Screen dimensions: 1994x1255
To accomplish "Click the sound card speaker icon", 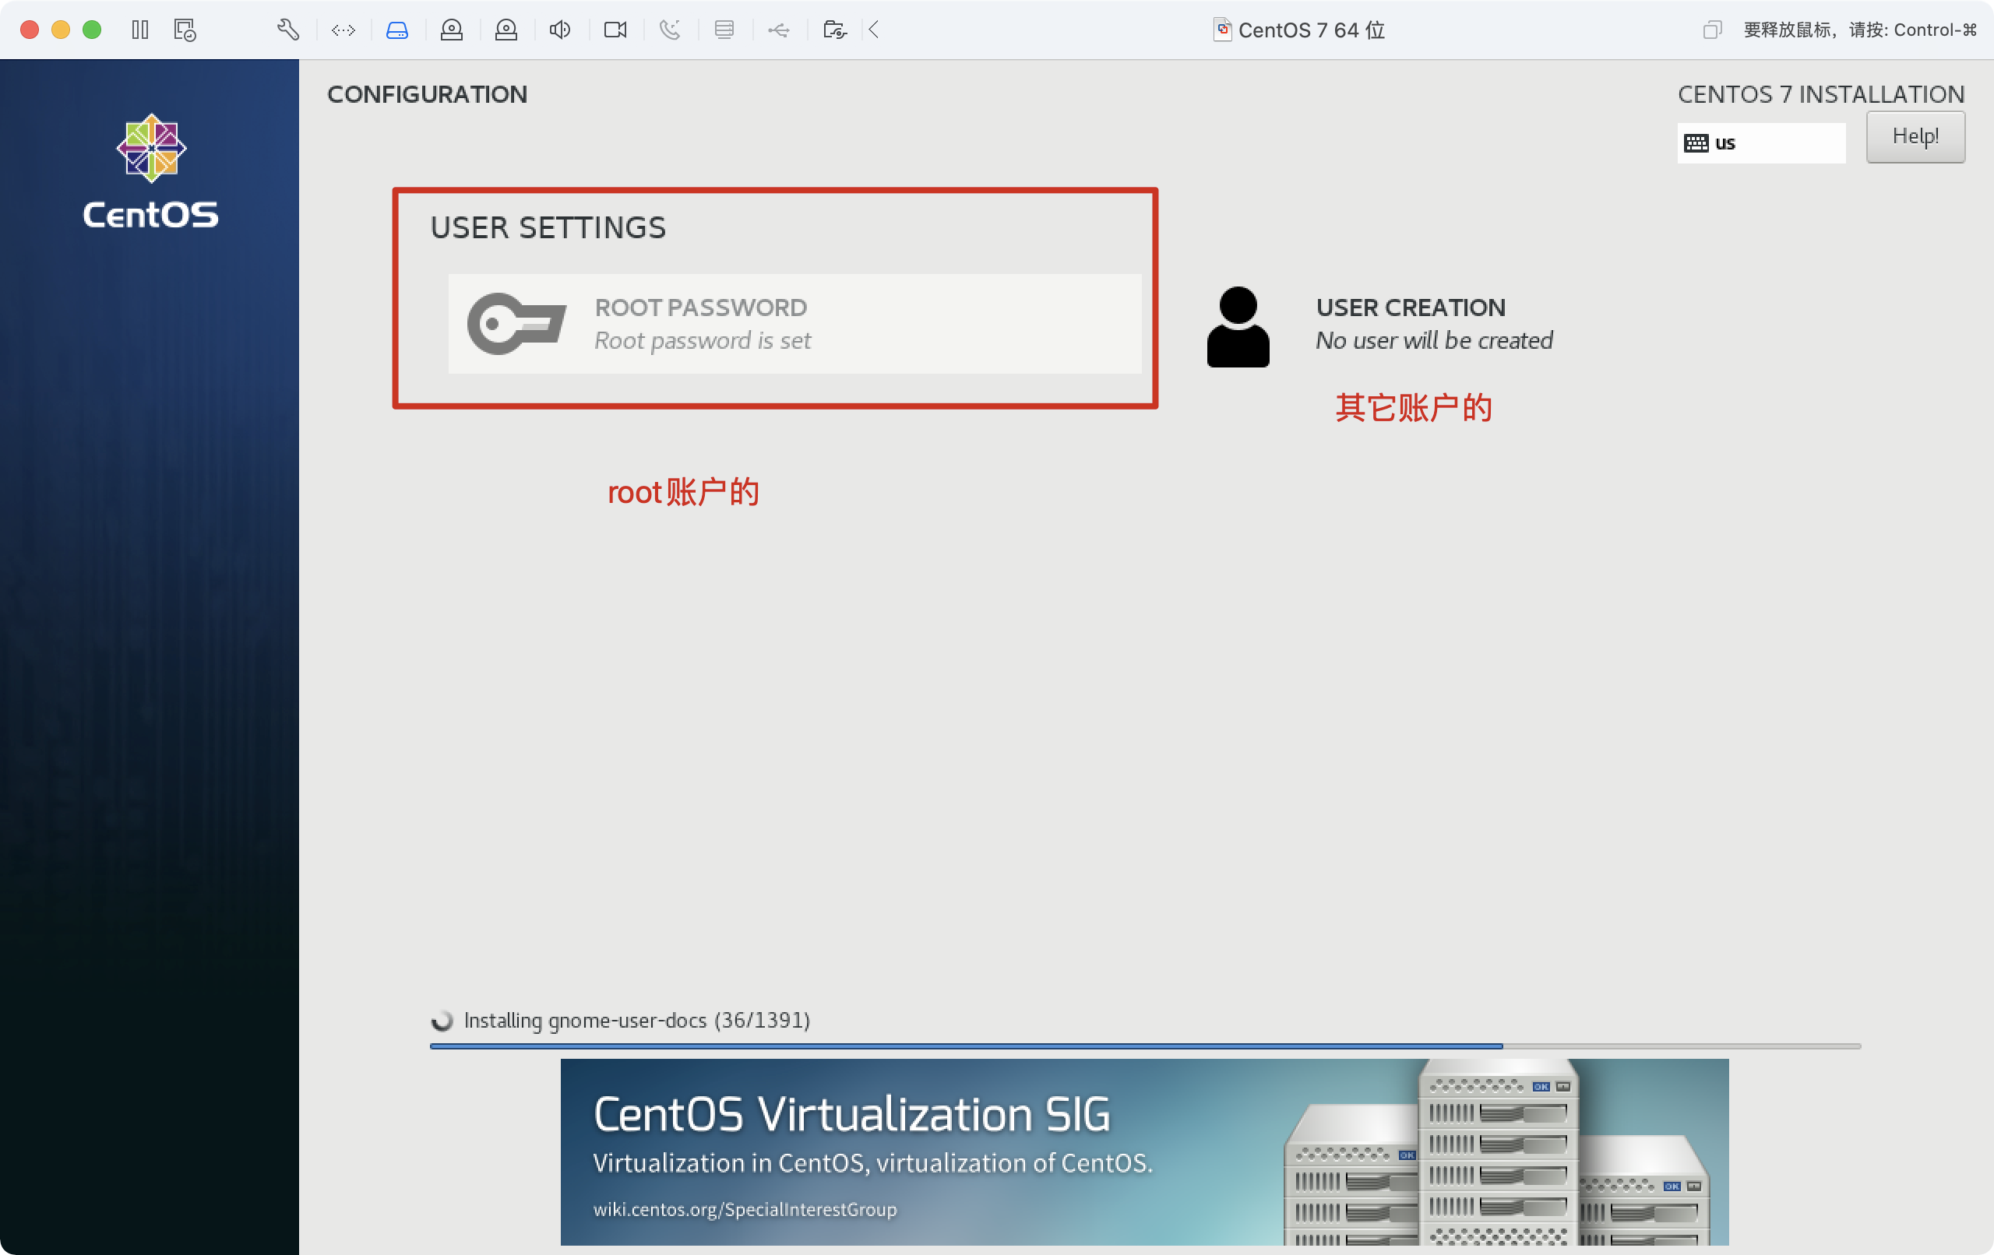I will click(561, 30).
